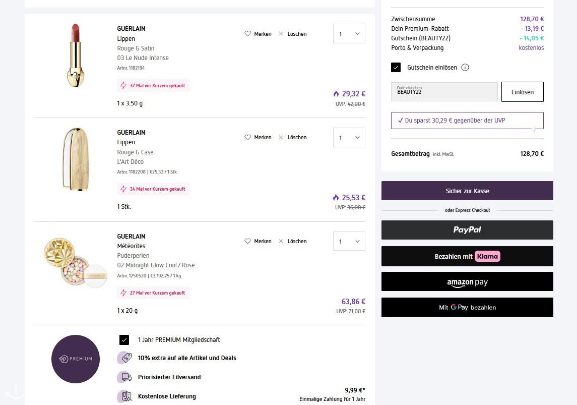Click heart icon for Rouge G Case
577x405 pixels.
(247, 137)
